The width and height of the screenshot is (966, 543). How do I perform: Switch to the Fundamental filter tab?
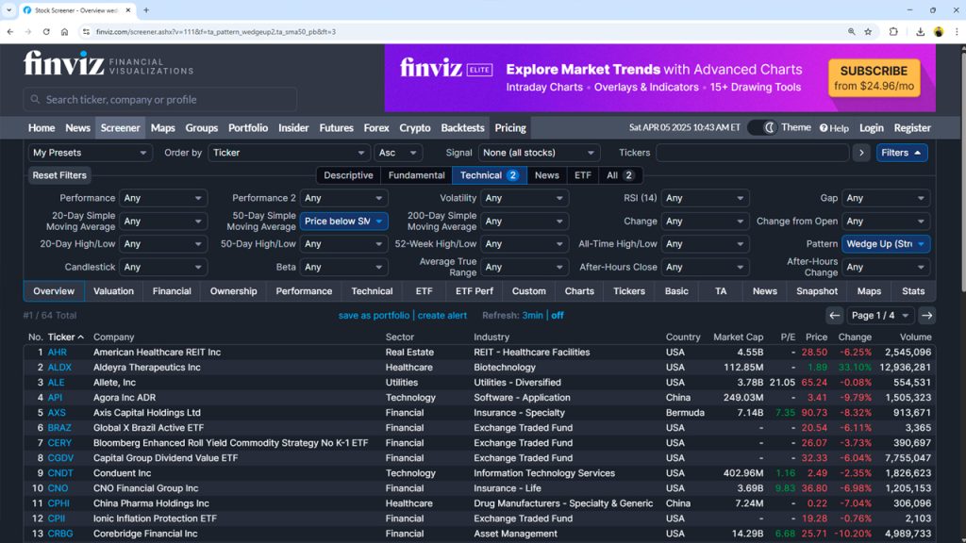pos(416,175)
